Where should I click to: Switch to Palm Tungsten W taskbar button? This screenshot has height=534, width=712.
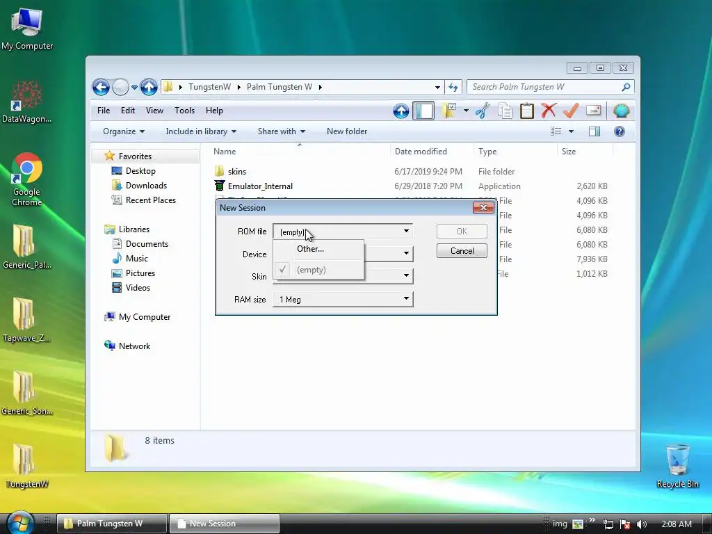click(111, 524)
